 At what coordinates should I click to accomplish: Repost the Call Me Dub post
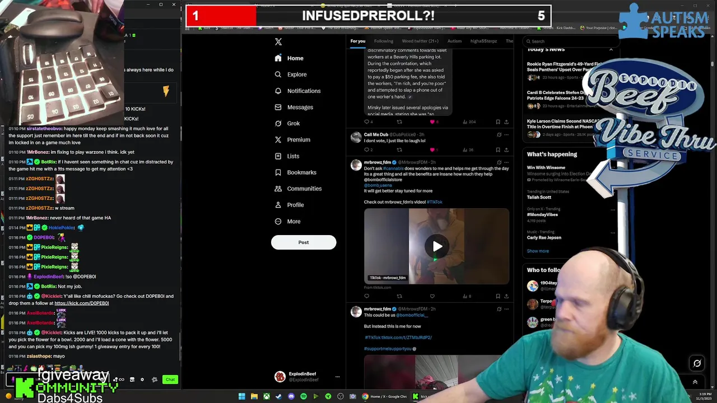point(399,149)
